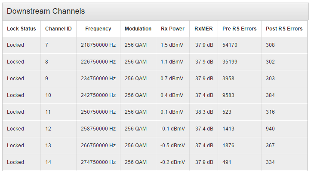Viewport: 314px width, 176px height.
Task: Select the Pre RS Errors column header
Action: [x=240, y=29]
